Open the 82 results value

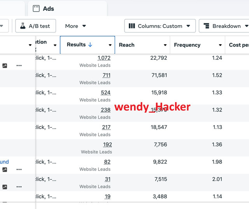coord(107,162)
